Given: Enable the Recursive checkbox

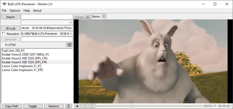Looking at the screenshot, I should [x=4, y=34].
